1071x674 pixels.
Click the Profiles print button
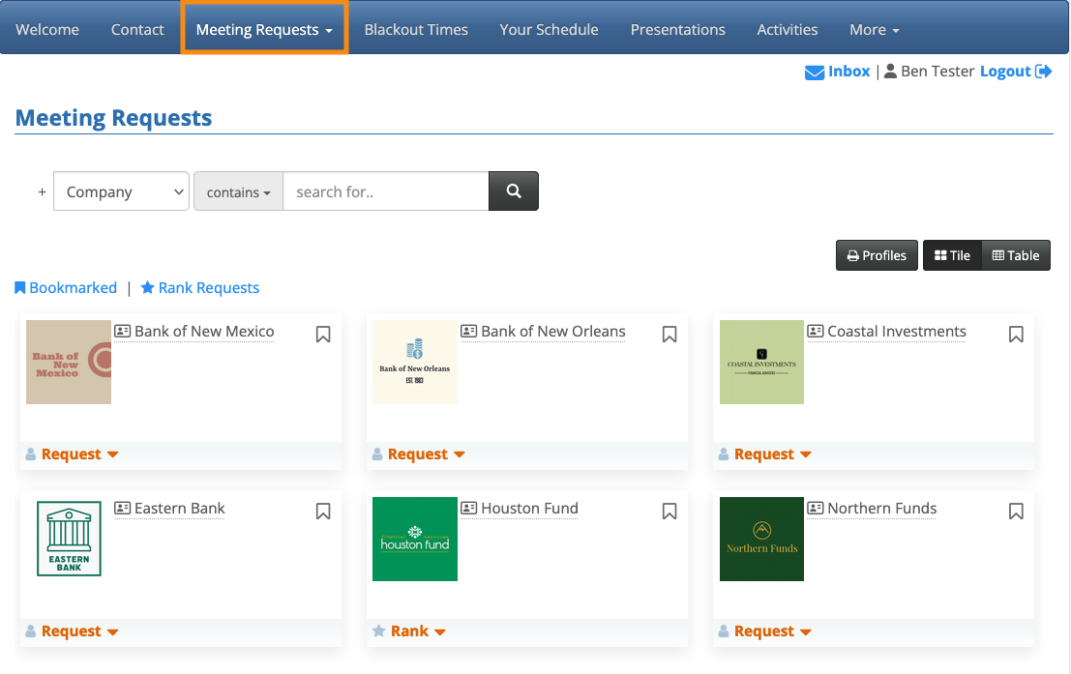(877, 255)
